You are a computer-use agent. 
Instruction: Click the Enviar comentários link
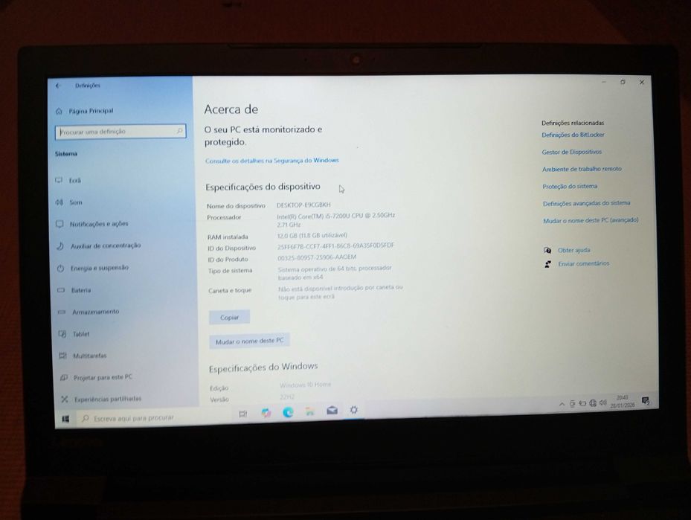click(583, 263)
